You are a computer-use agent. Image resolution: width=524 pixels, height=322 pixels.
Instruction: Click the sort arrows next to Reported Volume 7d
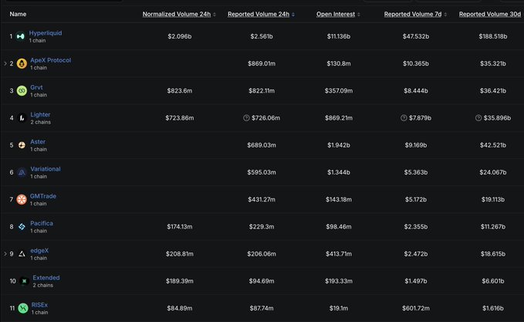tap(445, 15)
